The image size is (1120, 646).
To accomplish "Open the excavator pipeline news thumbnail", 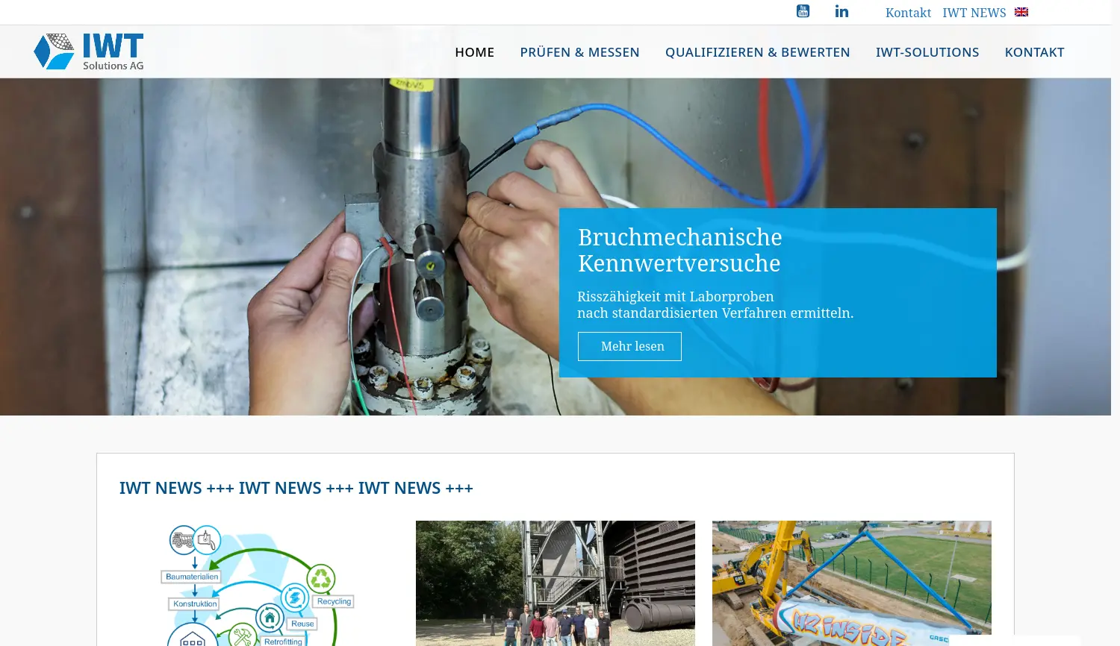I will (x=851, y=583).
